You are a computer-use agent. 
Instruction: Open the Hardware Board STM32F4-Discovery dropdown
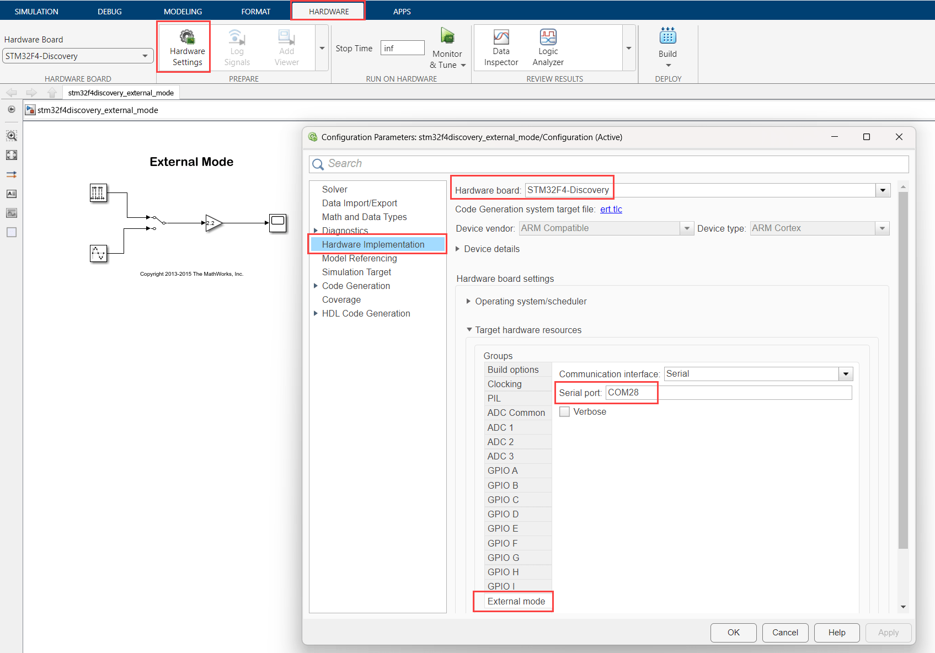[78, 56]
